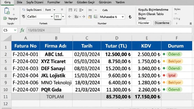
Task: Click the equals icon right of Font
Action: [62, 9]
